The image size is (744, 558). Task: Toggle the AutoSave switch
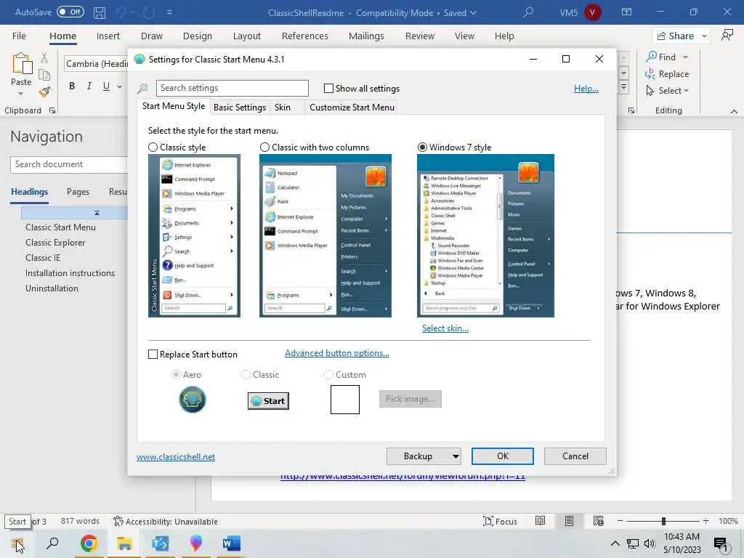(x=70, y=12)
